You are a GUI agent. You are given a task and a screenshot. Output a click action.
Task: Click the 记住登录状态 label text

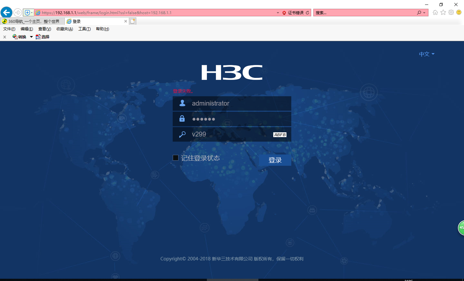200,158
